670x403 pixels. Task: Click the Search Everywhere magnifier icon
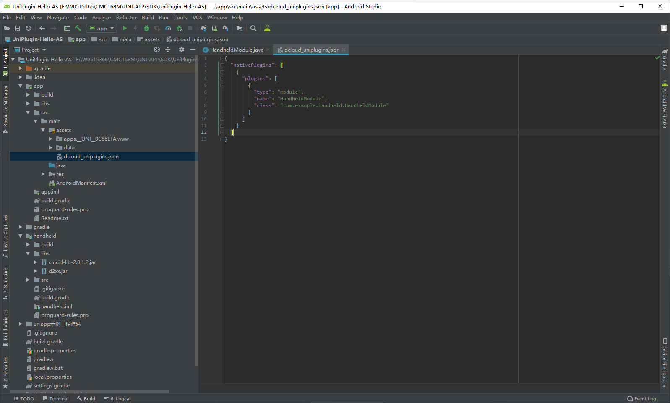point(253,28)
